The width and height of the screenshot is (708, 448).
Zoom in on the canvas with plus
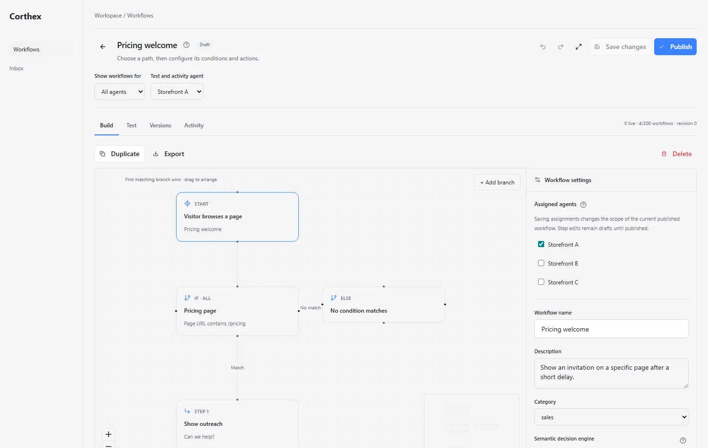(x=109, y=434)
